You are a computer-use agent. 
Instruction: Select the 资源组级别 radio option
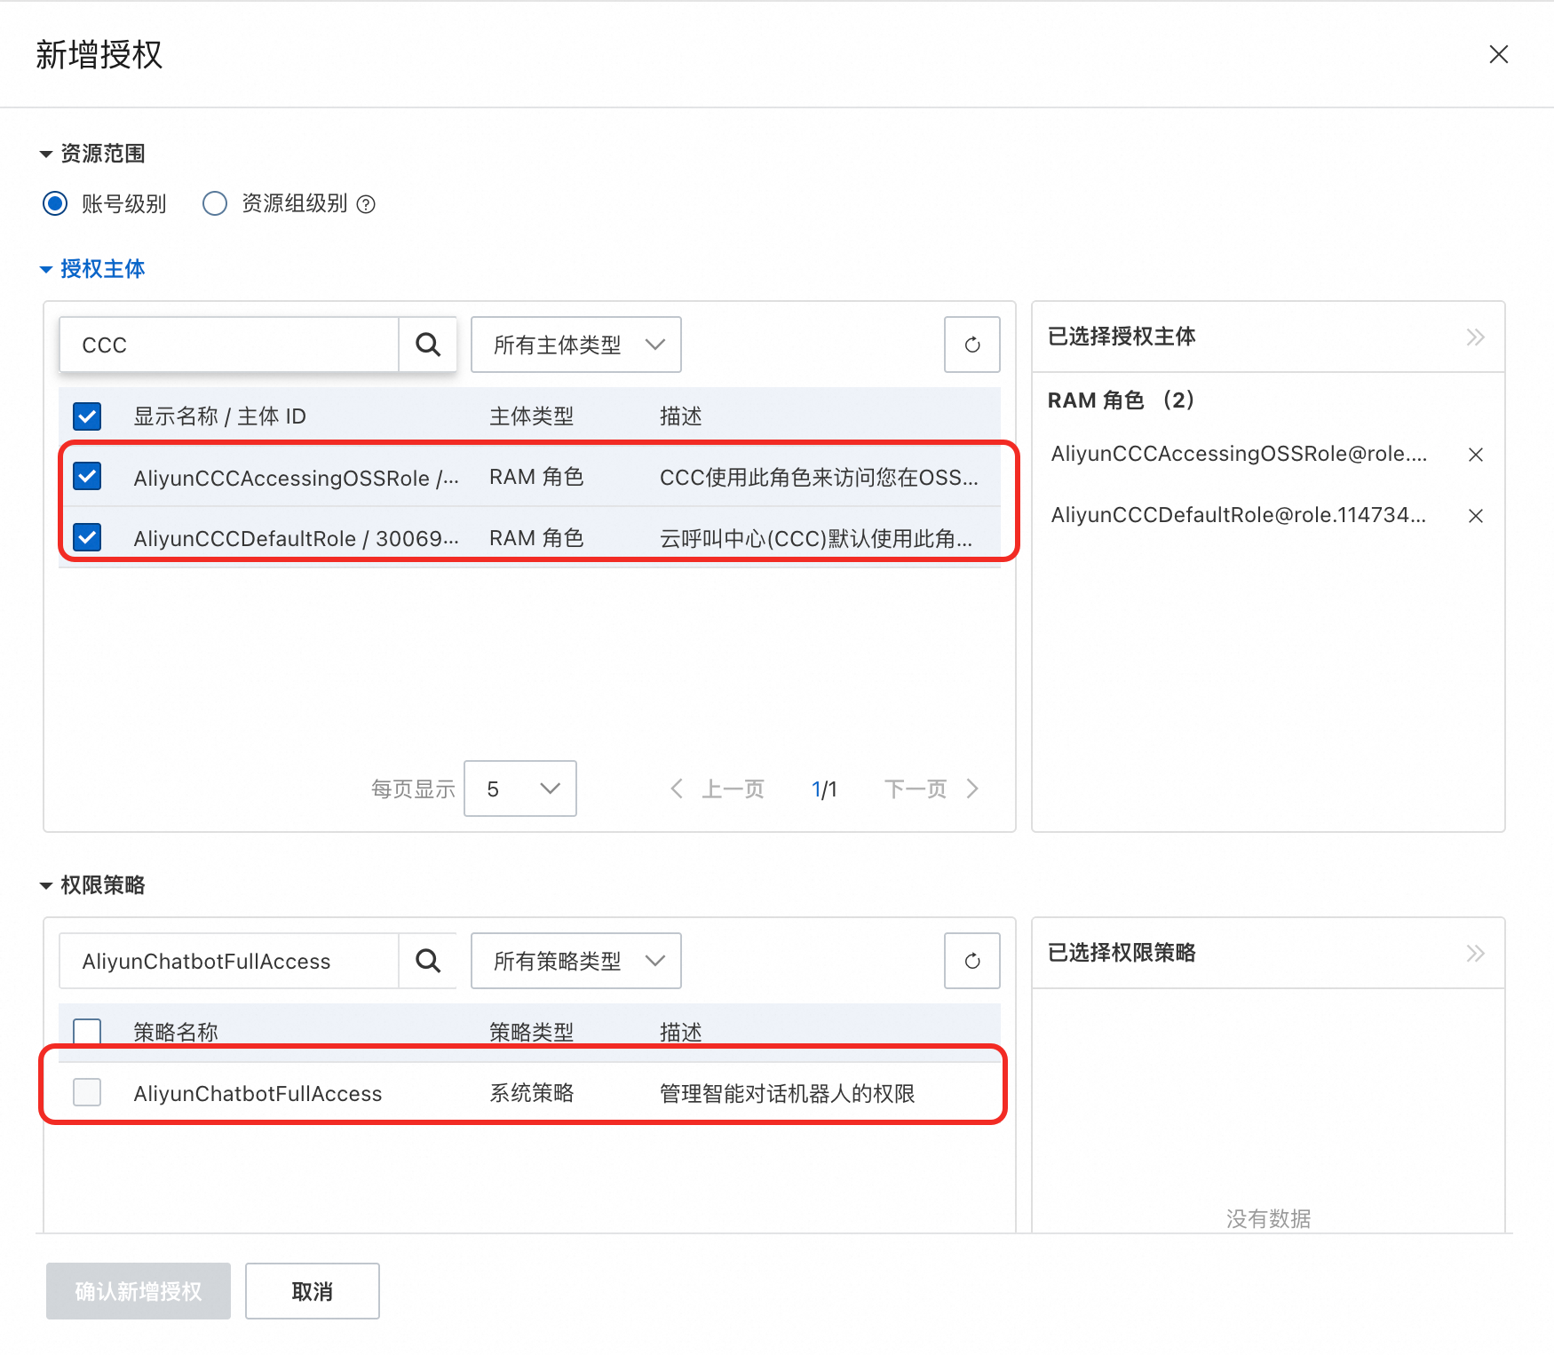pos(215,204)
